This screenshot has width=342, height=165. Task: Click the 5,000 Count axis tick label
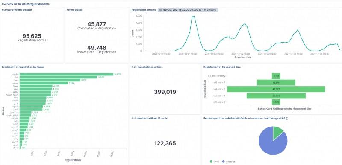pos(139,16)
